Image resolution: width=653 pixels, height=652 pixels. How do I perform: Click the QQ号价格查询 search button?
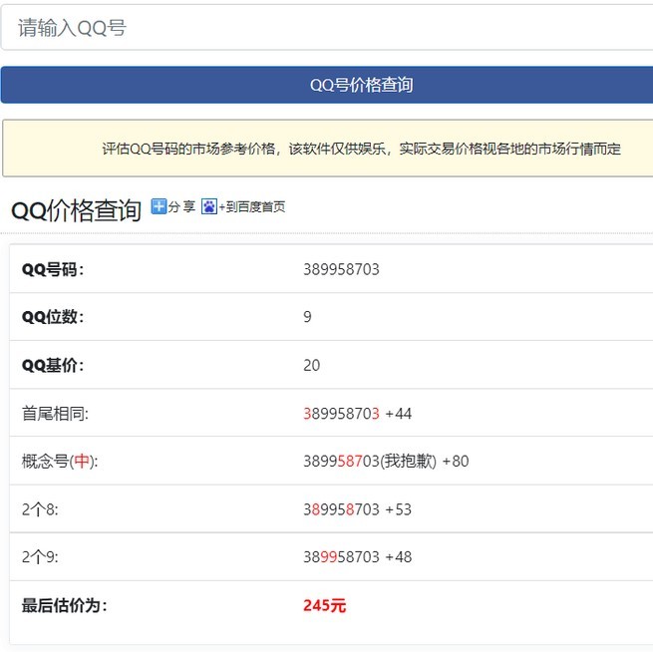point(327,85)
